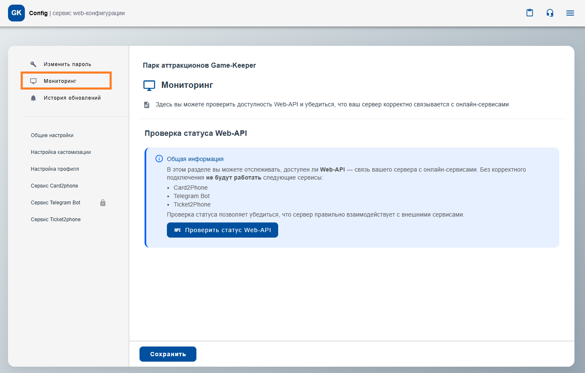Image resolution: width=585 pixels, height=373 pixels.
Task: Click the GK logo icon
Action: (16, 13)
